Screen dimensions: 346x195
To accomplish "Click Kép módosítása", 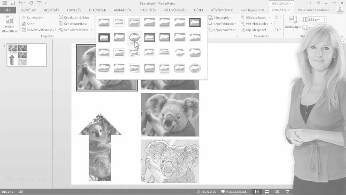I will coord(73,24).
